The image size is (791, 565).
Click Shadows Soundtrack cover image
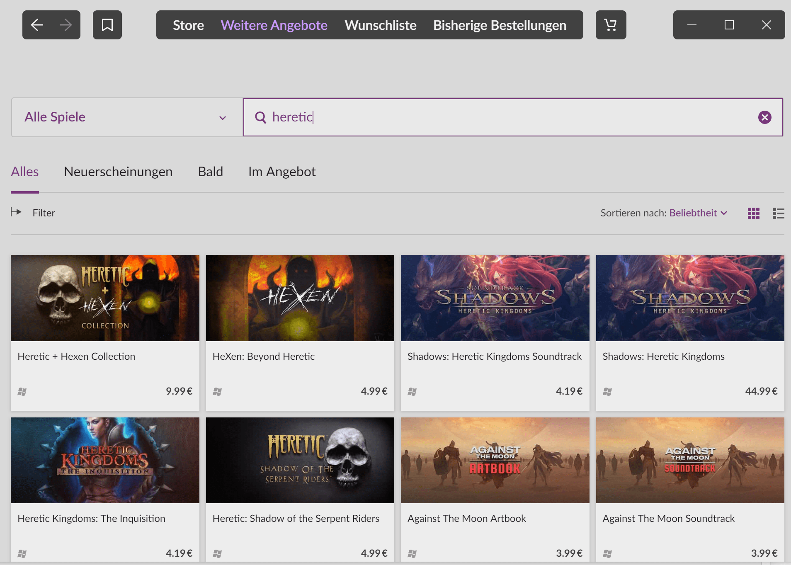click(495, 298)
